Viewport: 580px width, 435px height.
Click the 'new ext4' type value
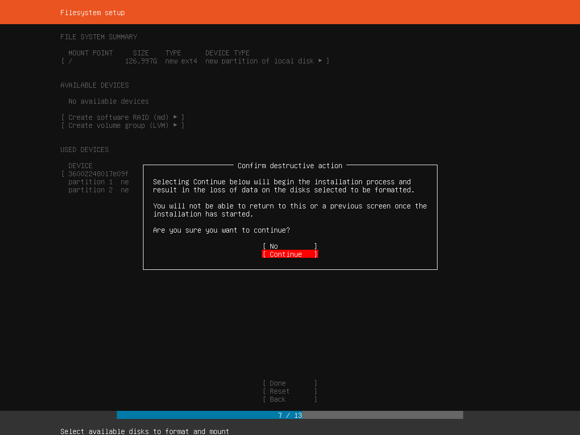[181, 61]
